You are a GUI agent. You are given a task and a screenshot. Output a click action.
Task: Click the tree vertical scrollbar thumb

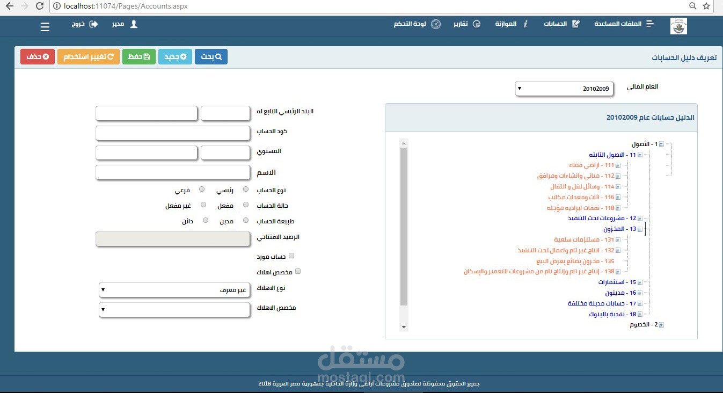point(404,227)
